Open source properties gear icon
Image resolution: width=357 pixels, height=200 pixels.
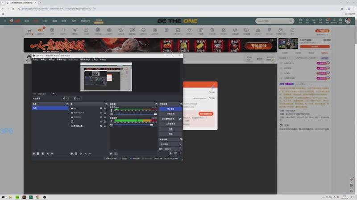(81, 154)
